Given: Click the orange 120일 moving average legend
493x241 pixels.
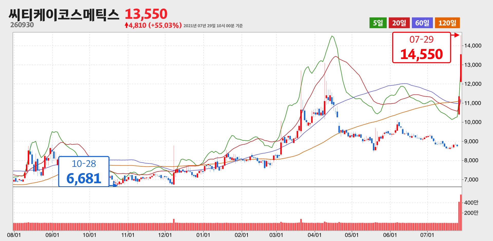Looking at the screenshot, I should point(447,23).
